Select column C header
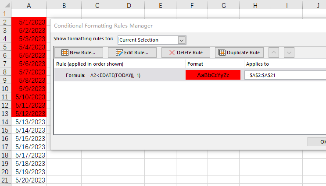 click(x=97, y=5)
